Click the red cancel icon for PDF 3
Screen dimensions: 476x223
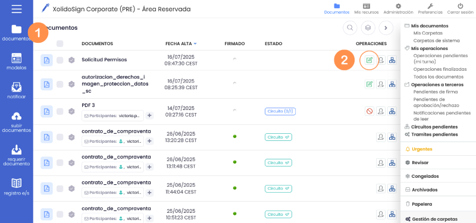pyautogui.click(x=369, y=111)
